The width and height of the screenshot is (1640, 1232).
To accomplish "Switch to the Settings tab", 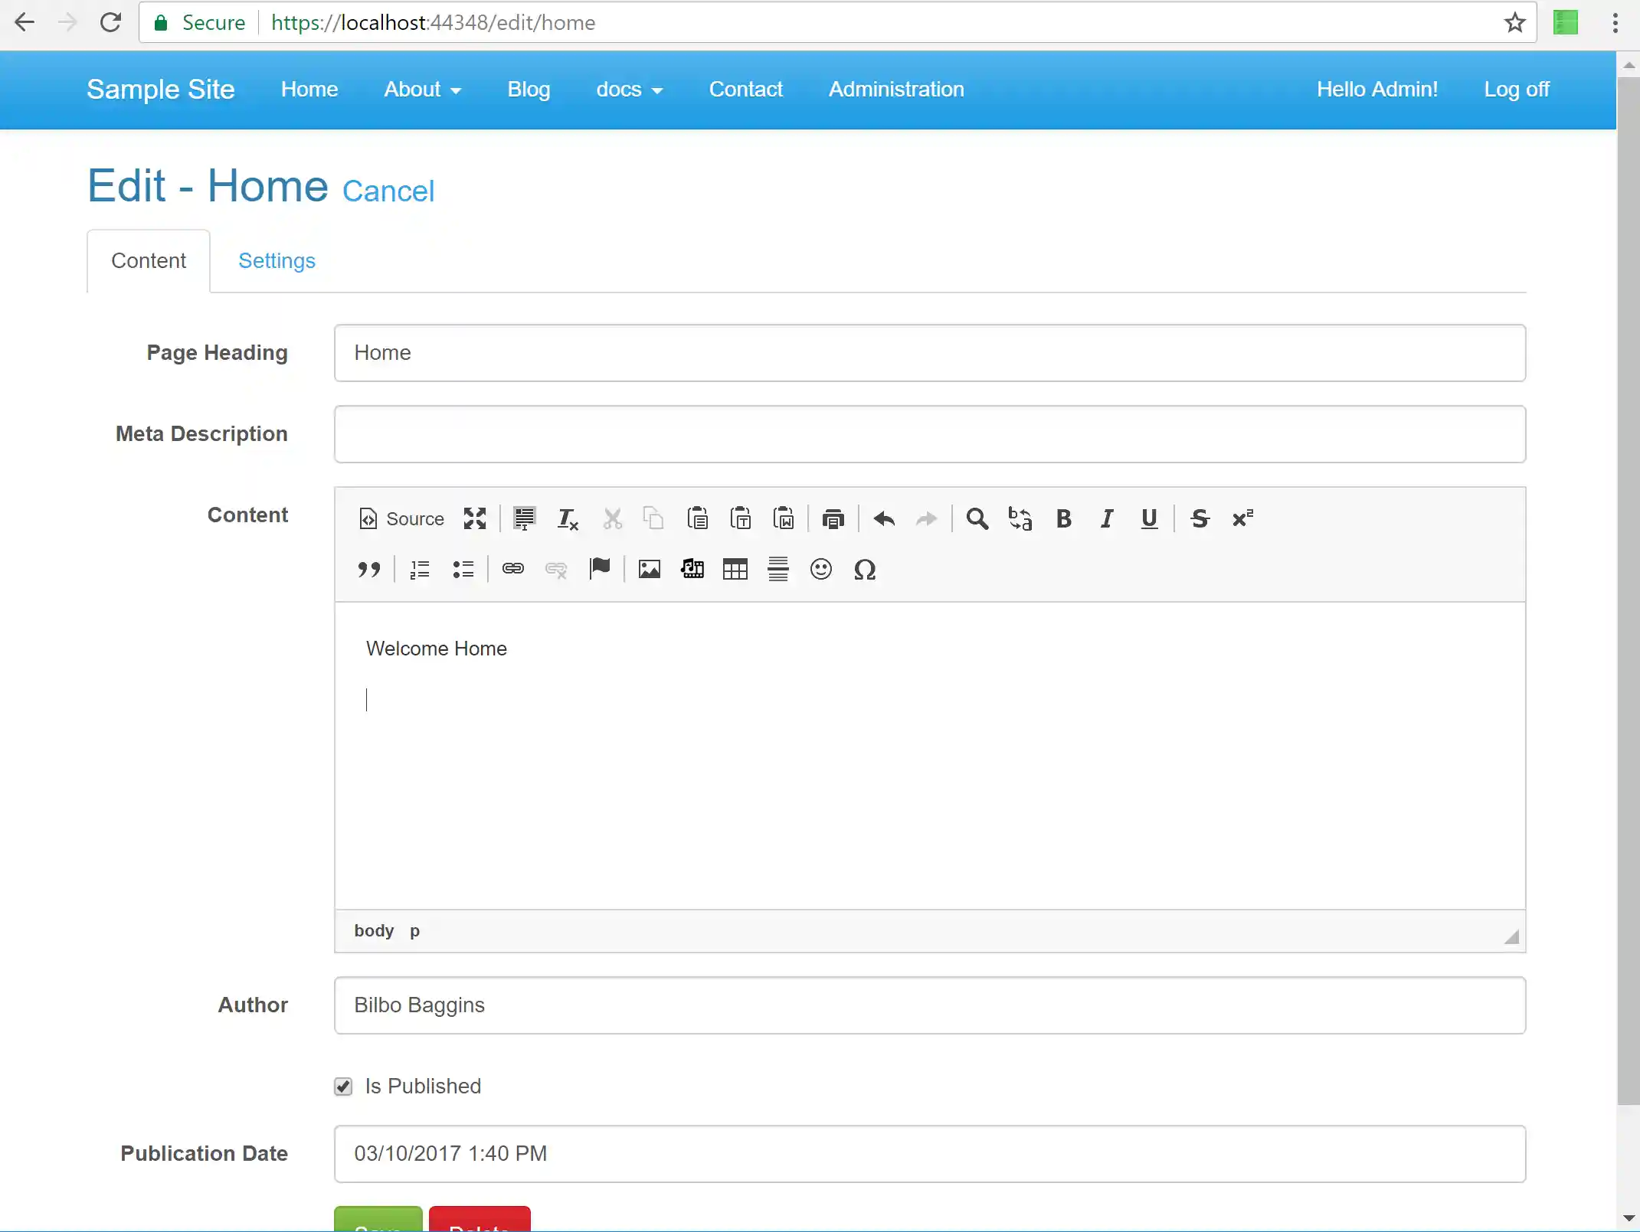I will 277,260.
